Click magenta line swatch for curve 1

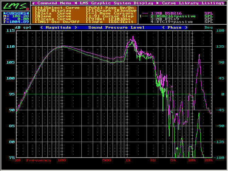tap(145, 13)
